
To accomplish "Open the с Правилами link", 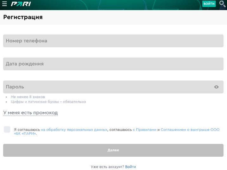I will (145, 130).
